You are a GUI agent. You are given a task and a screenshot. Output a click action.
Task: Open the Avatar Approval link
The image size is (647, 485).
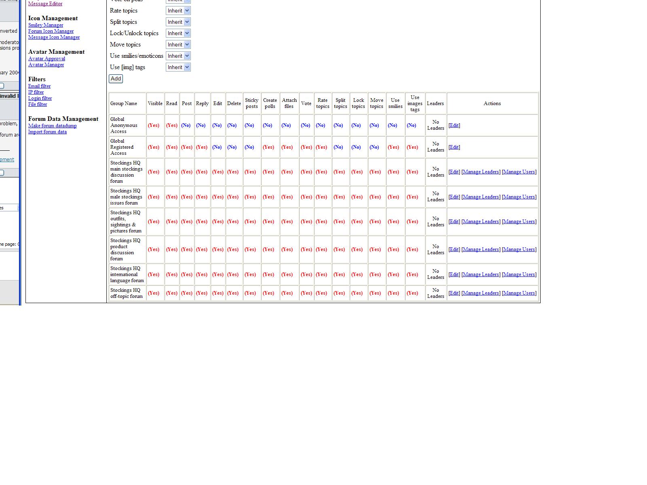tap(47, 59)
